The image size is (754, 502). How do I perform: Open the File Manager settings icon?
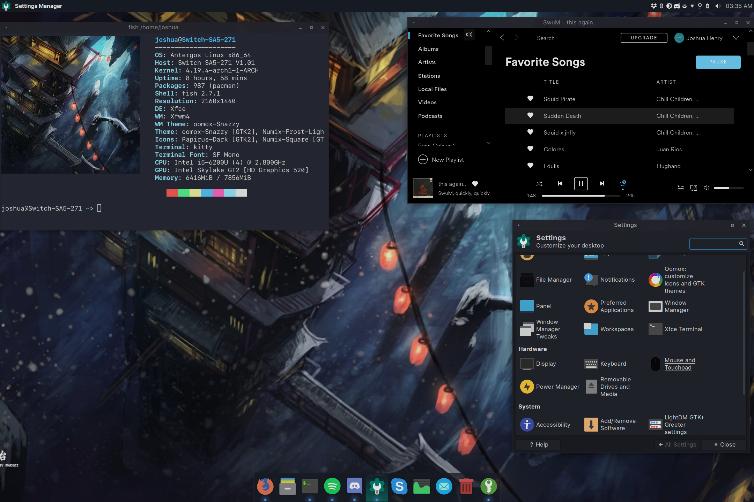[x=527, y=280]
